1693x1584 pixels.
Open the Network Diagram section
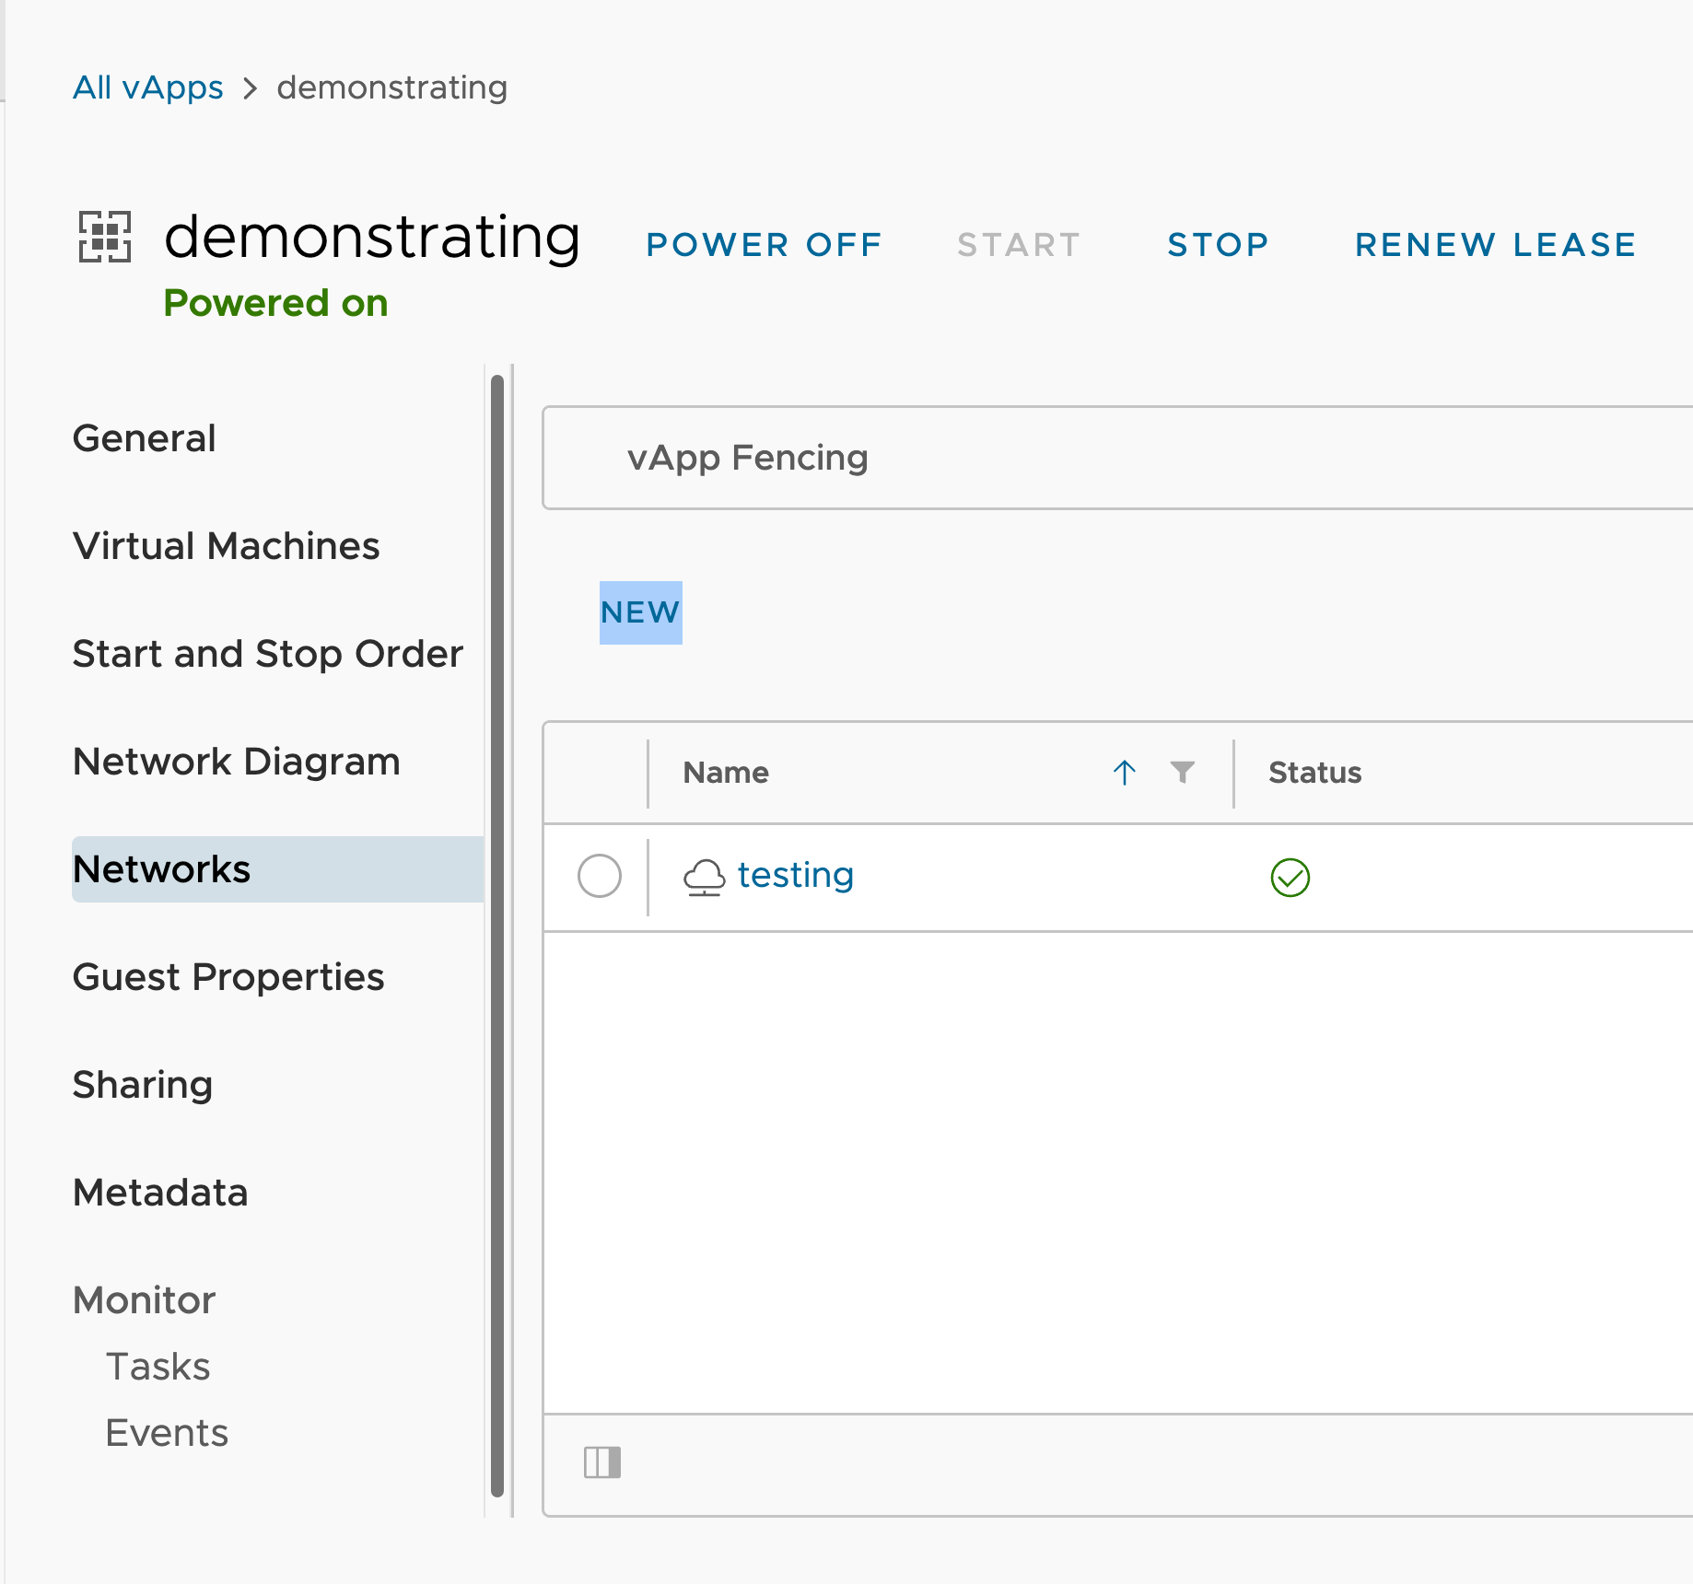(x=236, y=762)
